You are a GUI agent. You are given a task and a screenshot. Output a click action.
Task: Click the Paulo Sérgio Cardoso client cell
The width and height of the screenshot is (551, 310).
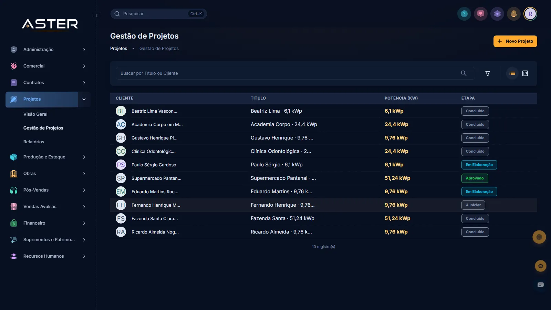tap(154, 165)
